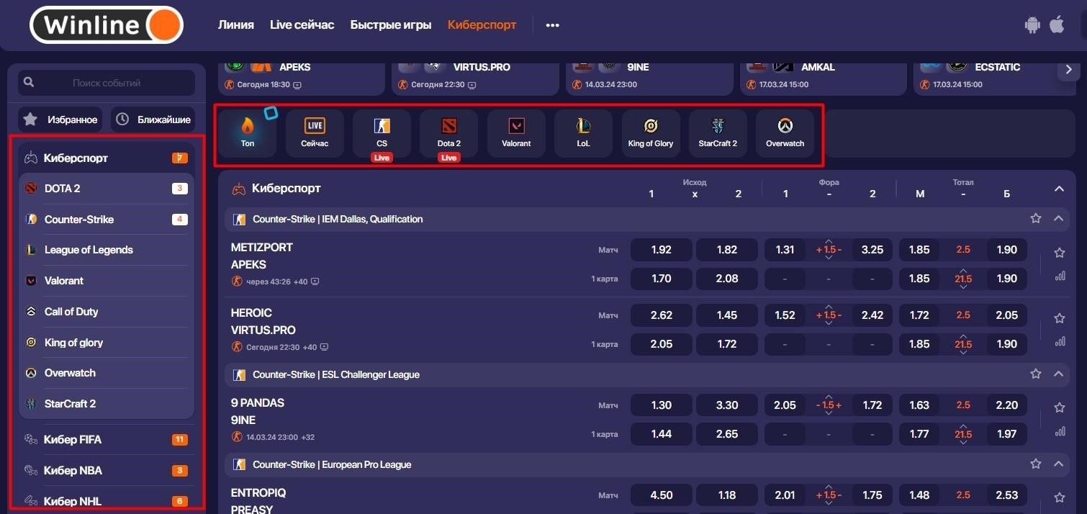Viewport: 1087px width, 514px height.
Task: Add 9 PANDAS vs 9INE match to favorites
Action: (1060, 407)
